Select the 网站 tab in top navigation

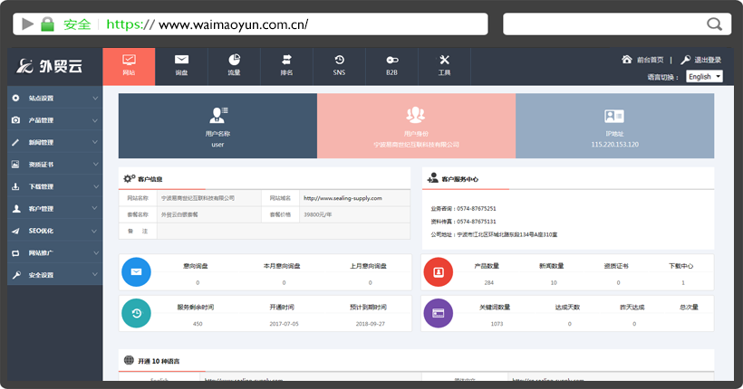click(129, 64)
